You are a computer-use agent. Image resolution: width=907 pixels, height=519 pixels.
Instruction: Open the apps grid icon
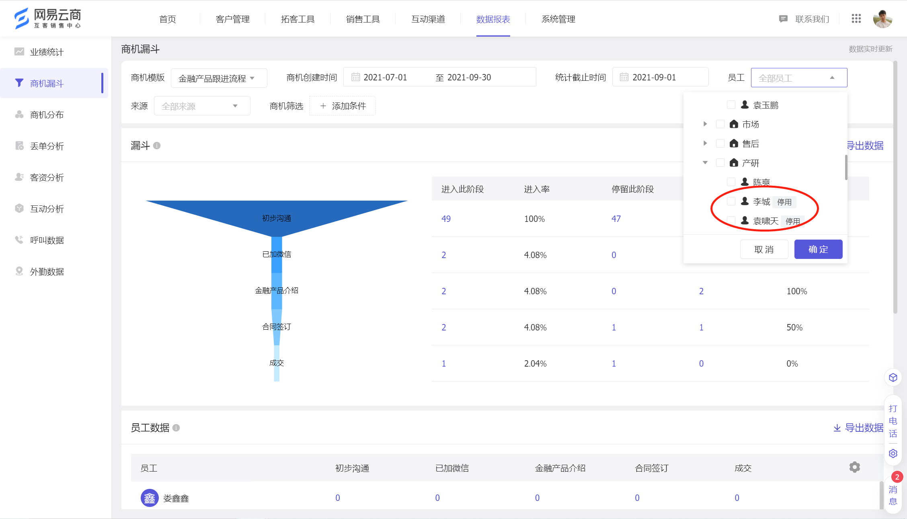click(x=856, y=18)
